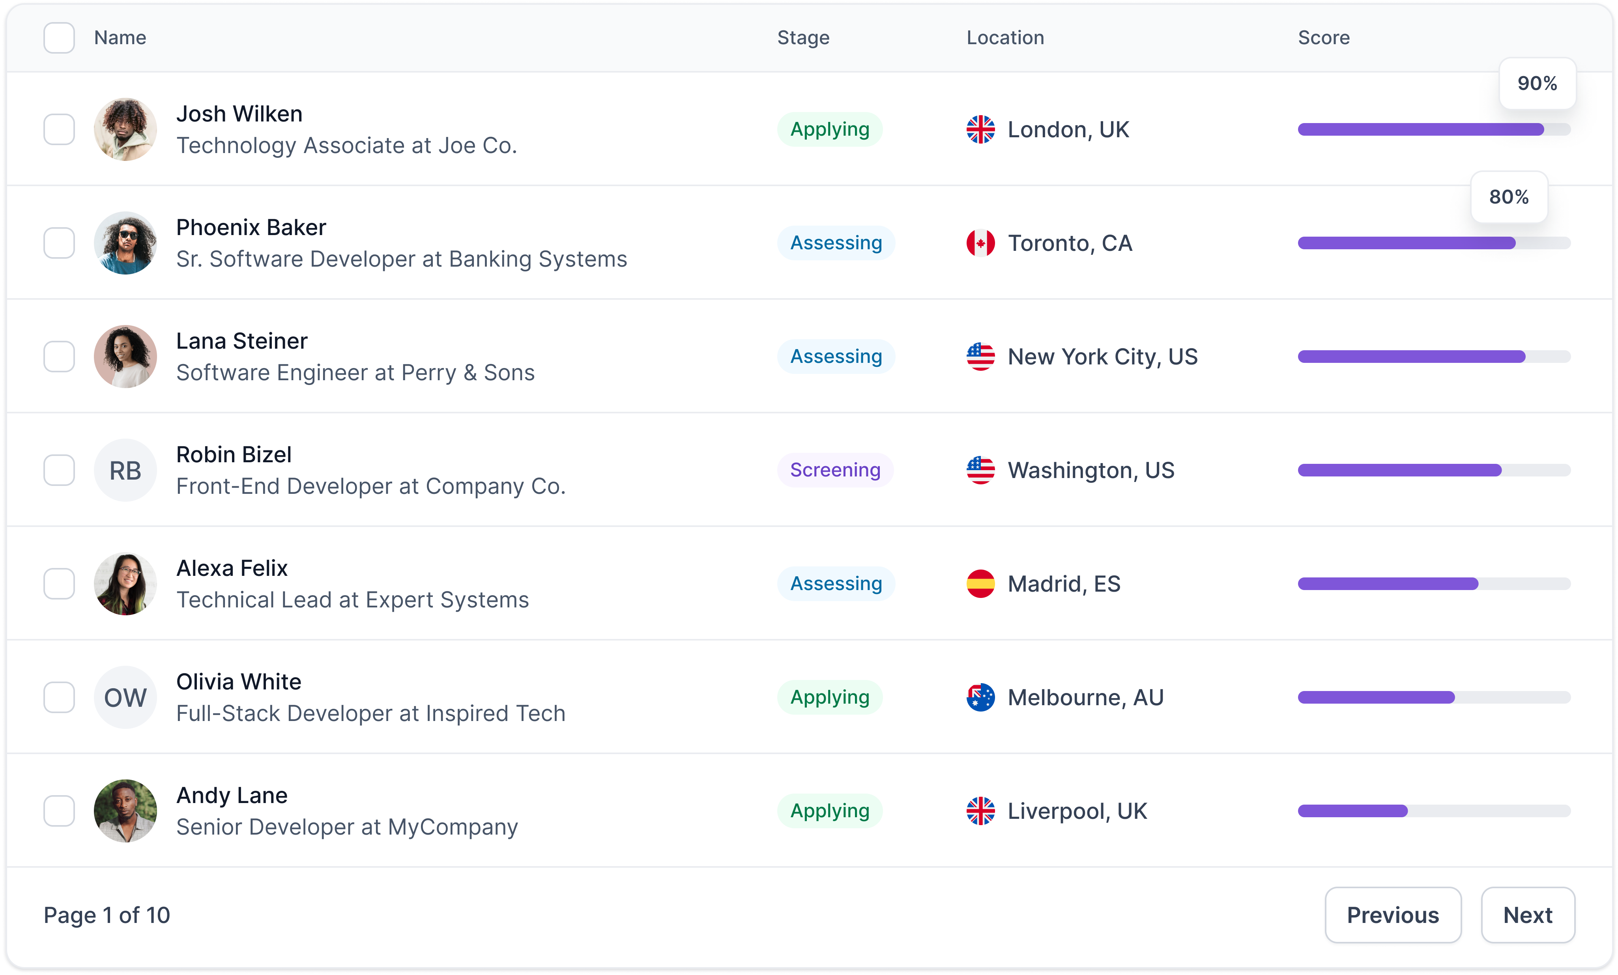Click the RB initials avatar

point(125,470)
